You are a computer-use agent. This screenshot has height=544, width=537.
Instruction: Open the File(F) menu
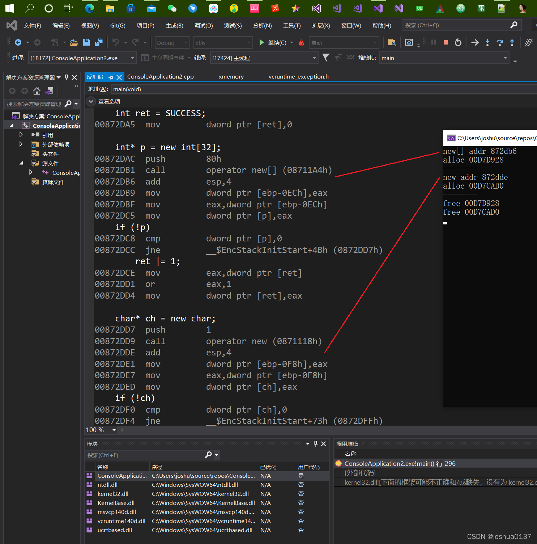click(x=32, y=25)
